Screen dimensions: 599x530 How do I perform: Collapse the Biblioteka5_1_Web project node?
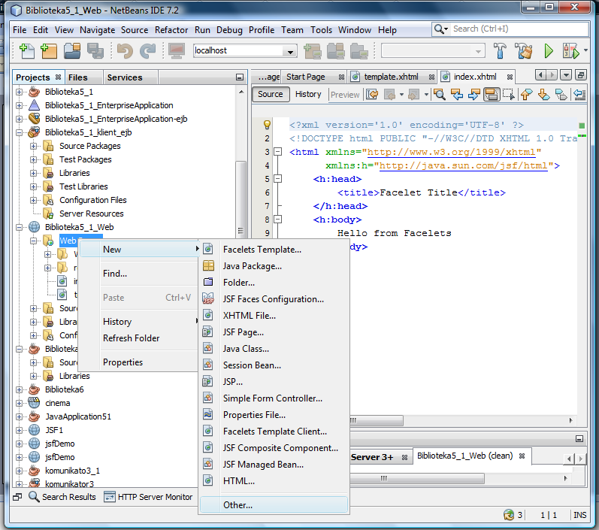click(19, 227)
